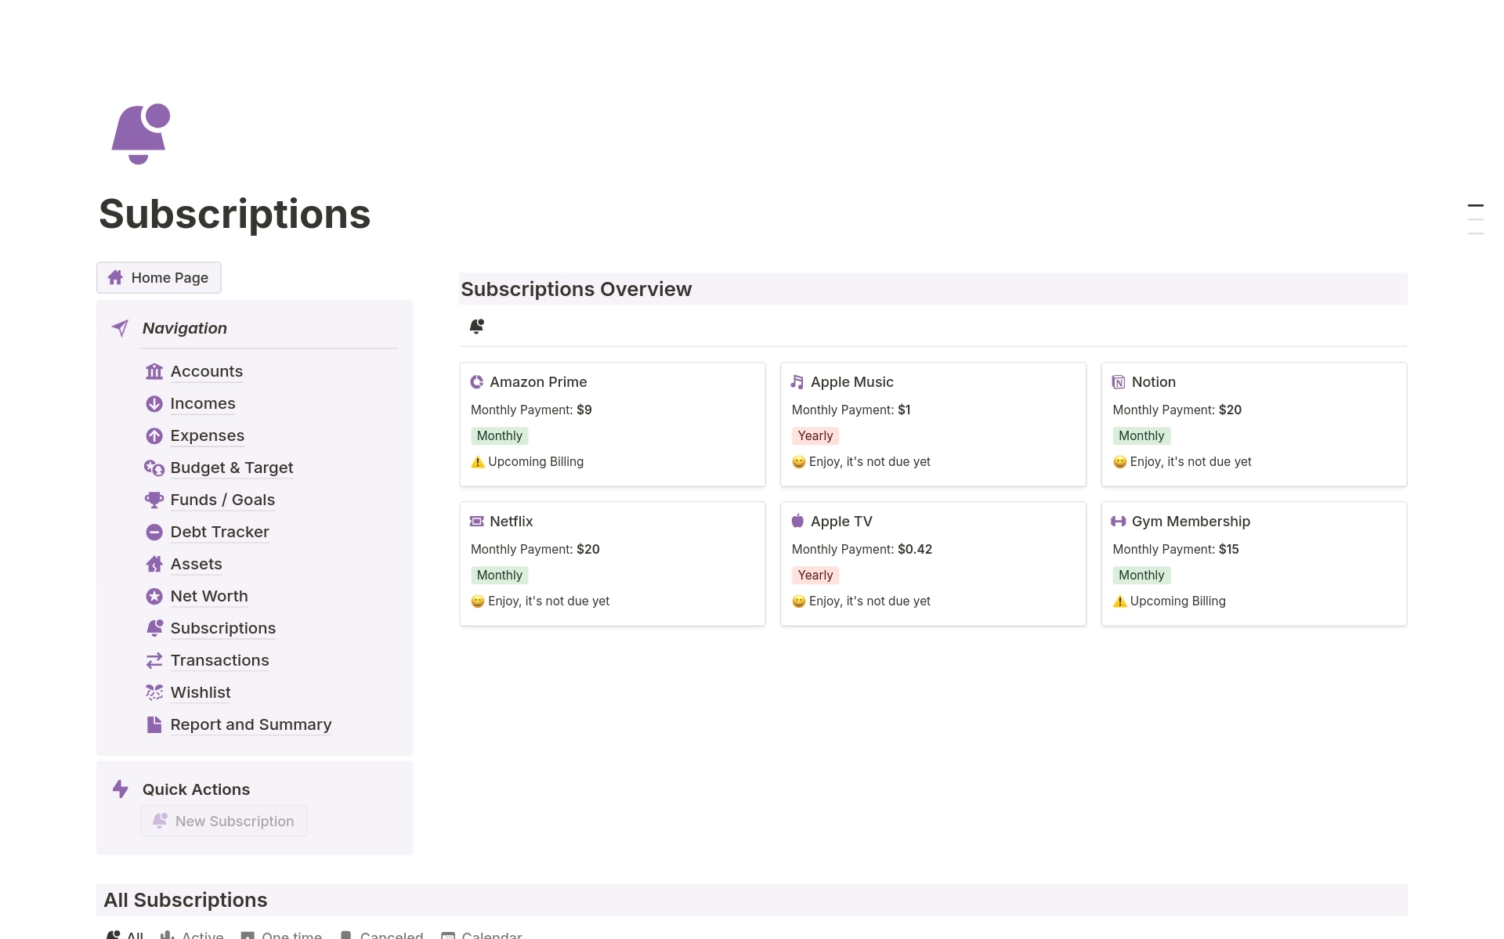Select the All tab under All Subscriptions

pyautogui.click(x=125, y=934)
